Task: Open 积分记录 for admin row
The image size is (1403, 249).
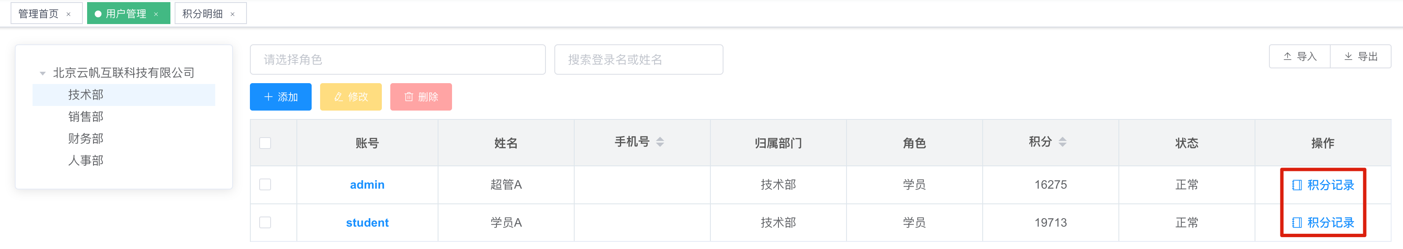Action: (1323, 185)
